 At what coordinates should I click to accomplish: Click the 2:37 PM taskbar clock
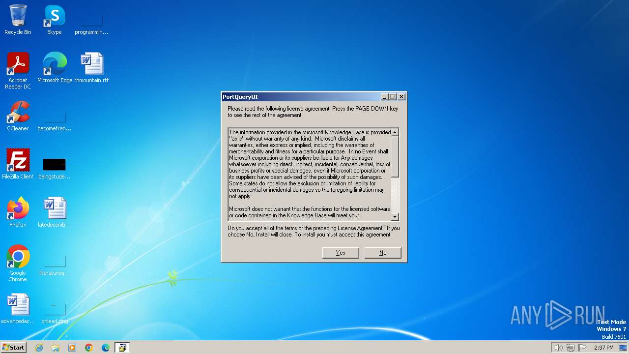tap(603, 348)
